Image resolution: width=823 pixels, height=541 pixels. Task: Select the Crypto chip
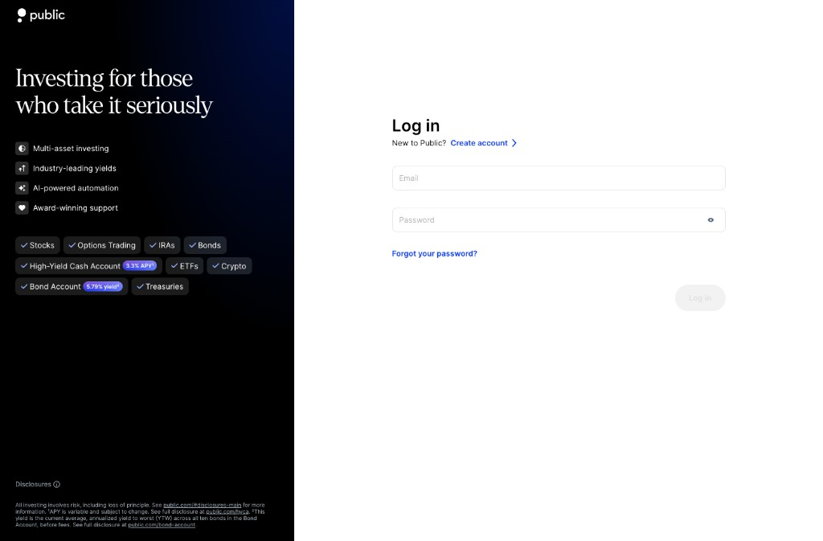[x=229, y=266]
